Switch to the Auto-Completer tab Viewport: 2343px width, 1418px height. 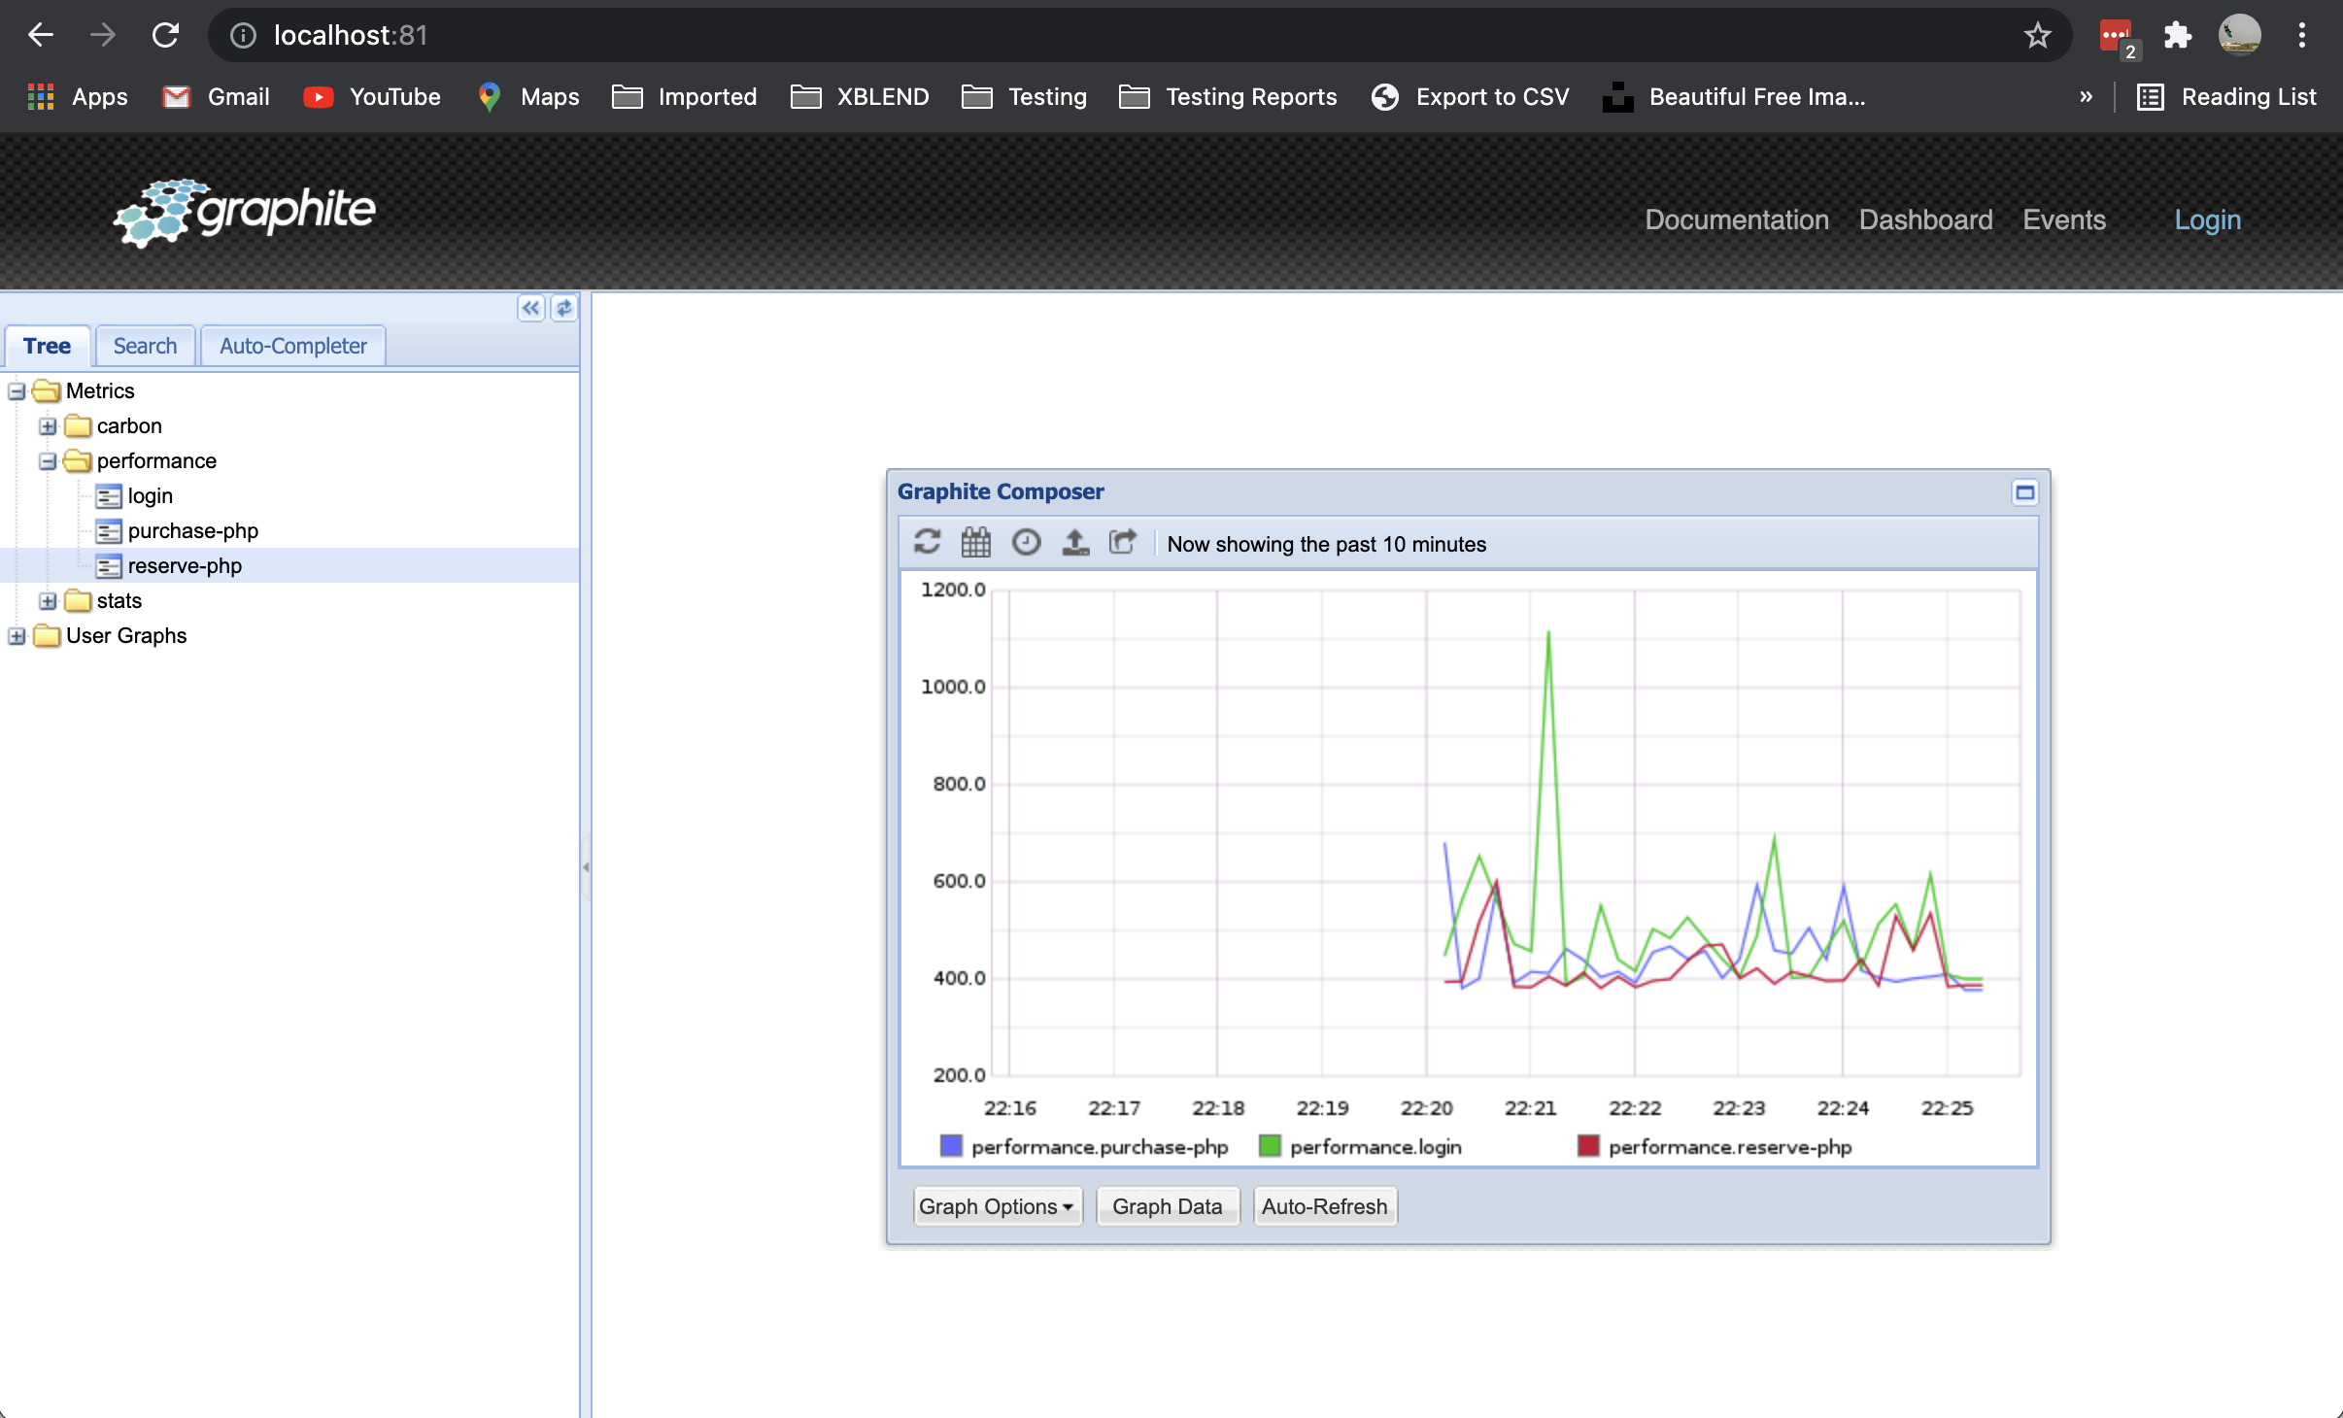tap(292, 346)
